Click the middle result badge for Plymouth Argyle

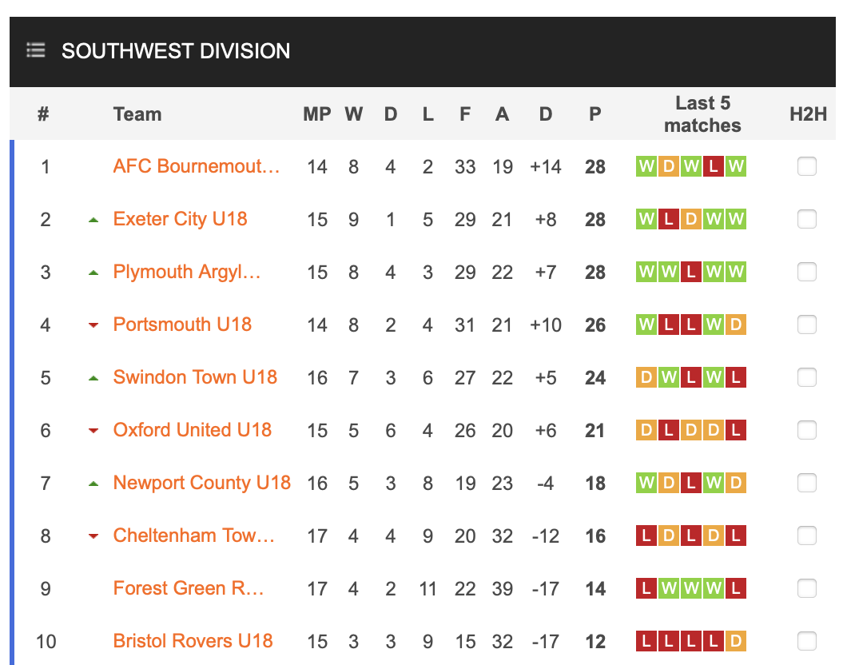pyautogui.click(x=691, y=273)
